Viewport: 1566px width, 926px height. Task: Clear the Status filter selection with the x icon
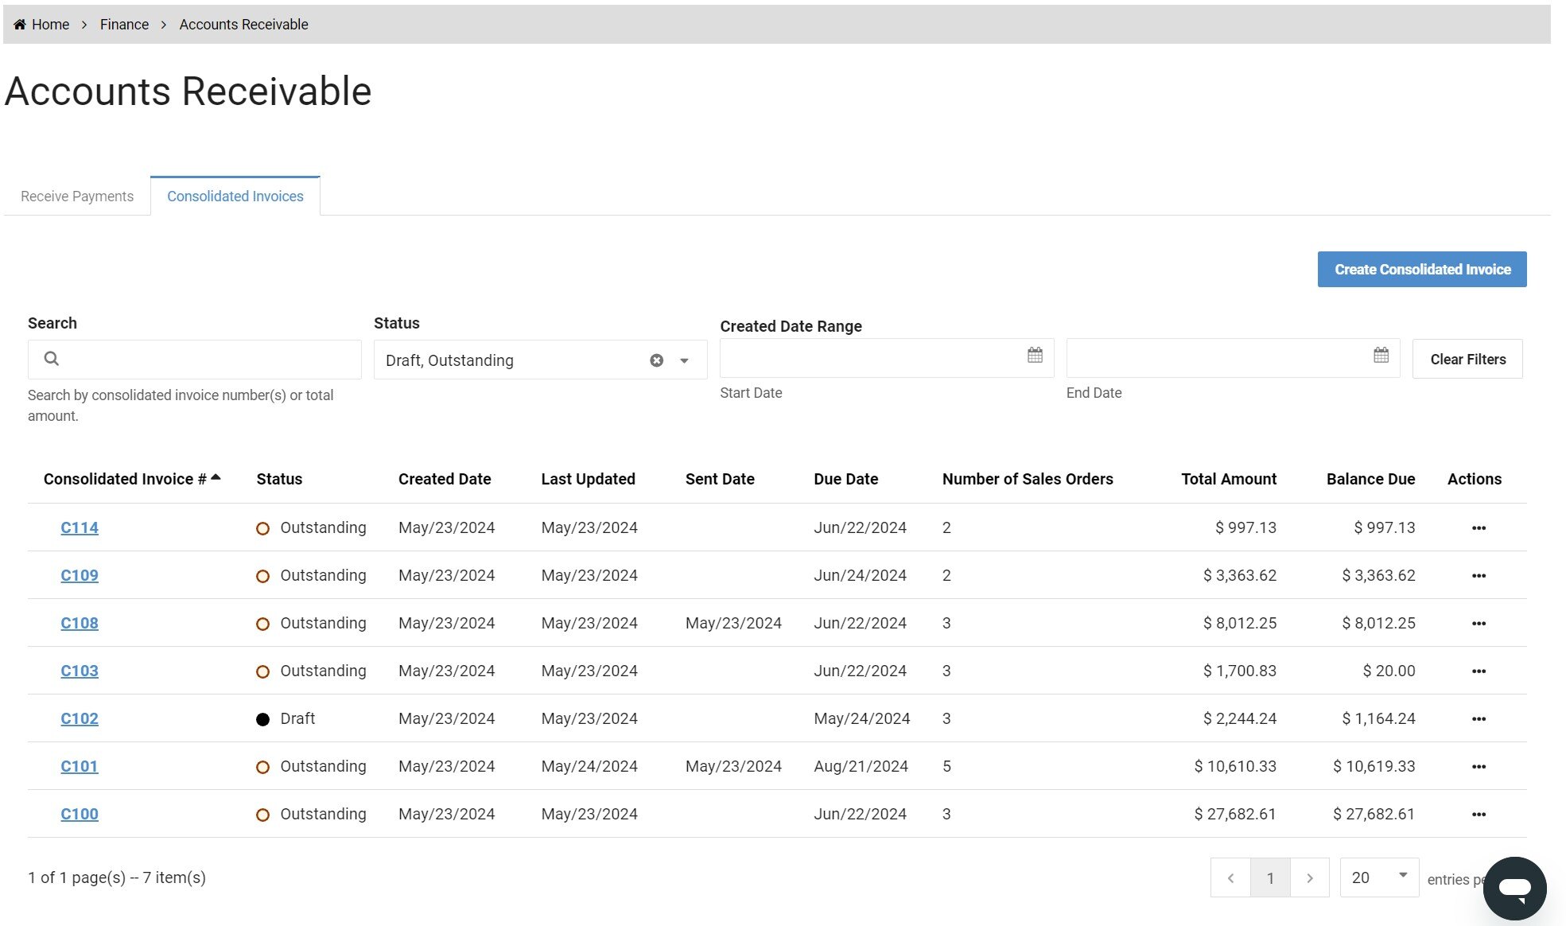coord(656,360)
